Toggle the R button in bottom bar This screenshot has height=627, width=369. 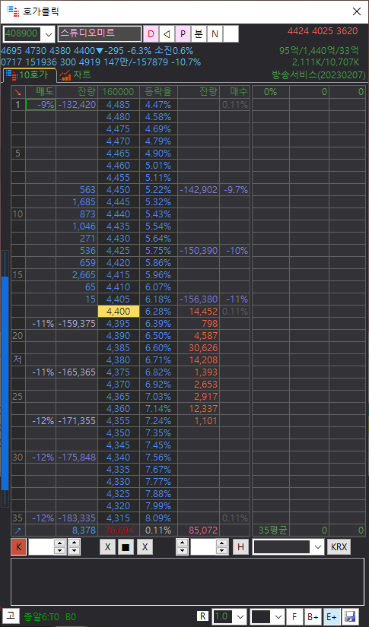pos(203,616)
